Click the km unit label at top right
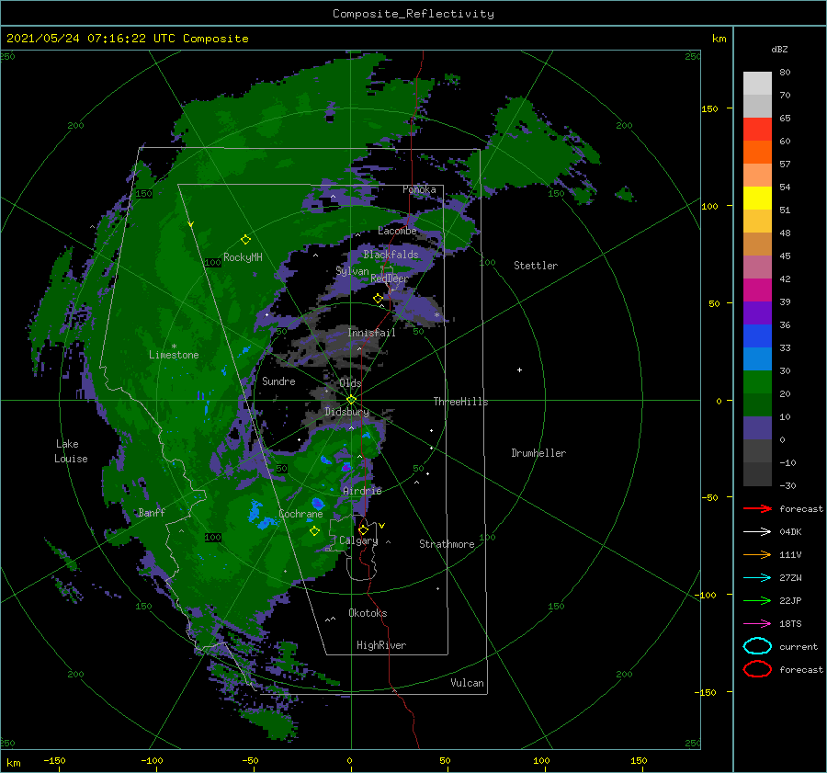Screen dimensions: 827x773 719,39
